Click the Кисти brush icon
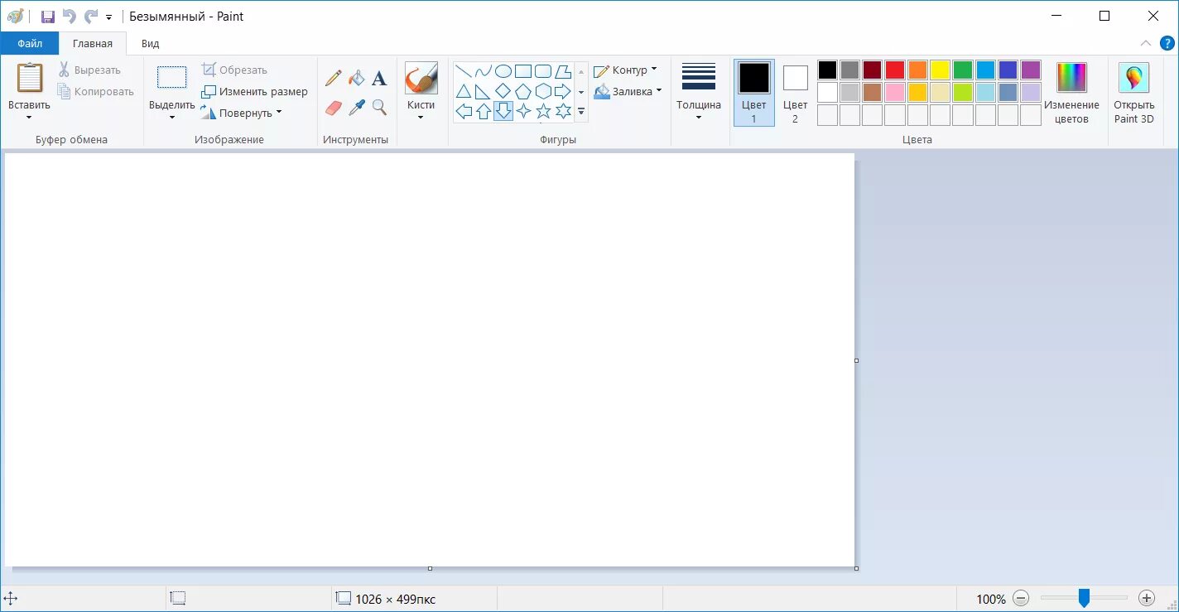The height and width of the screenshot is (612, 1179). coord(421,78)
